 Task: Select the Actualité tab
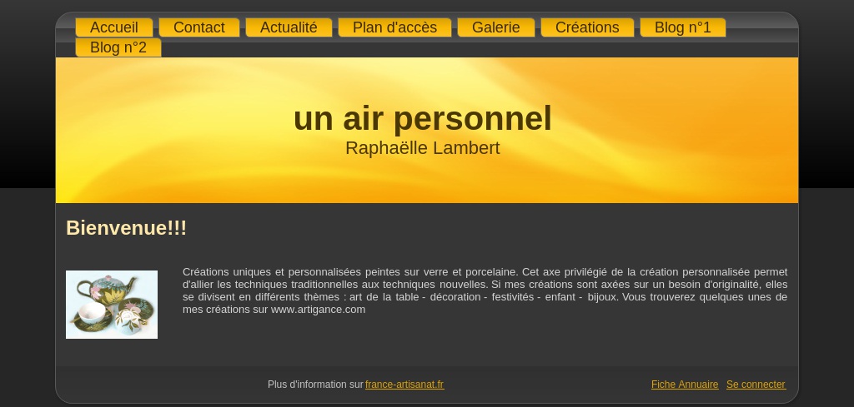(x=289, y=27)
